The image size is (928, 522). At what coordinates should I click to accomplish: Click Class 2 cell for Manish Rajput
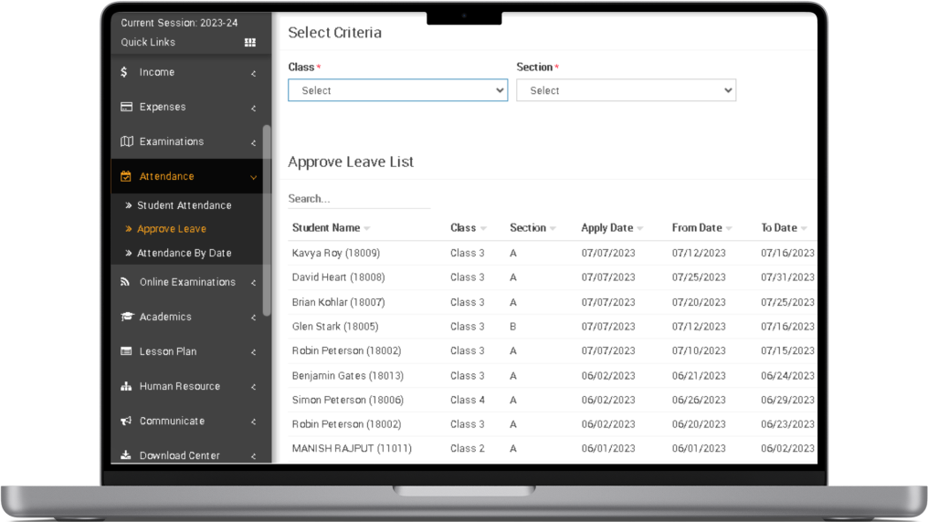[x=468, y=449]
